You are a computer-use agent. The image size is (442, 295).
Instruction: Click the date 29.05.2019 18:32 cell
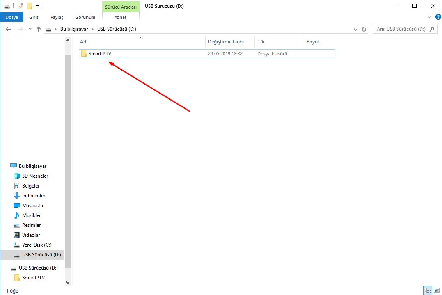click(225, 53)
